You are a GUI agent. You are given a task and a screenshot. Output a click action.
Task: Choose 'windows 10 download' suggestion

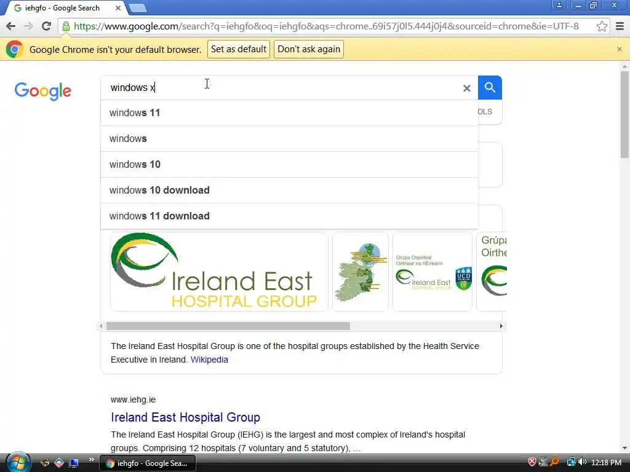289,191
